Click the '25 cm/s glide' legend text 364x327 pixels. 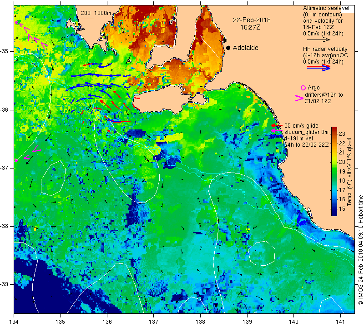tap(301, 126)
